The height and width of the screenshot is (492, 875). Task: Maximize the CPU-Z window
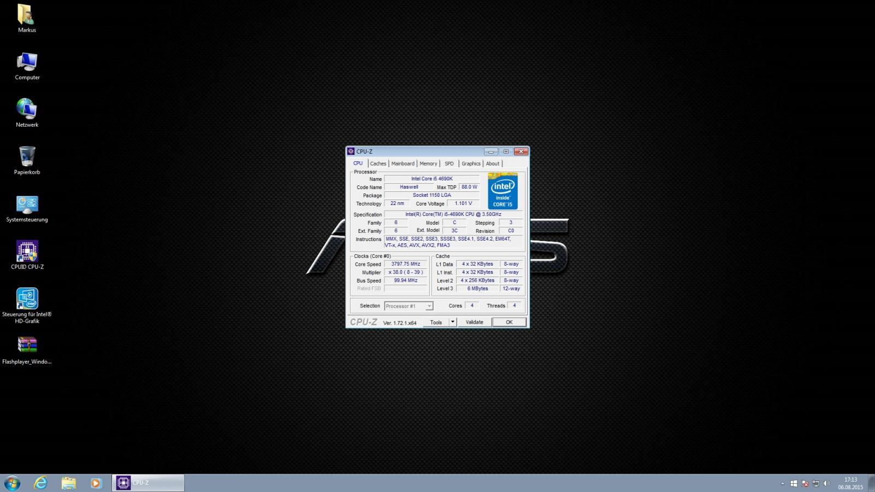(506, 151)
